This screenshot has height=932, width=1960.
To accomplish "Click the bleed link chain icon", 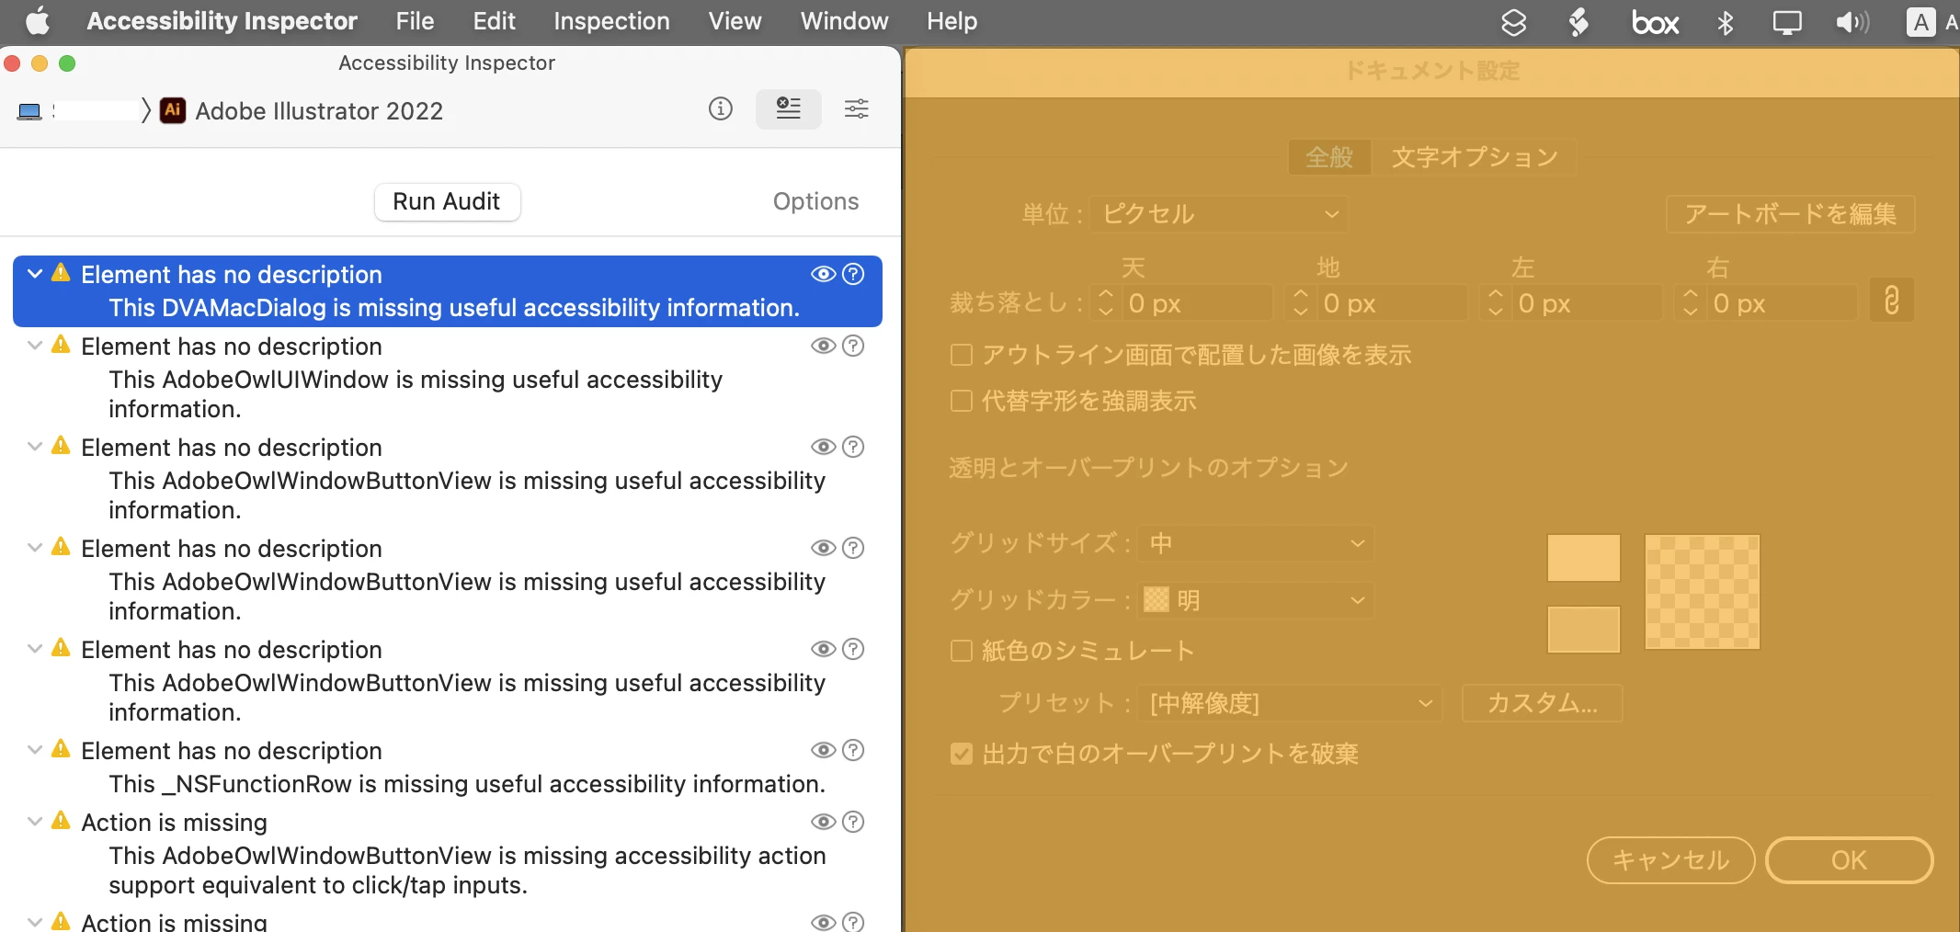I will click(1891, 301).
